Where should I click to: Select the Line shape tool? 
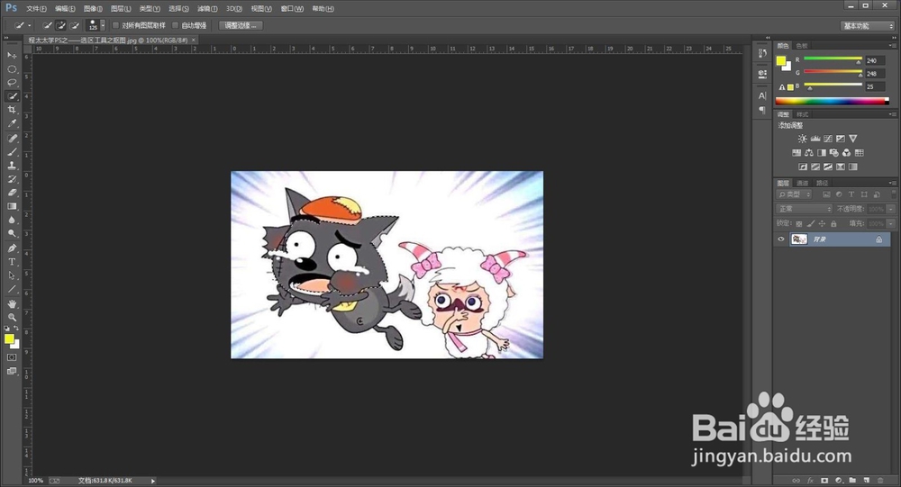(12, 290)
